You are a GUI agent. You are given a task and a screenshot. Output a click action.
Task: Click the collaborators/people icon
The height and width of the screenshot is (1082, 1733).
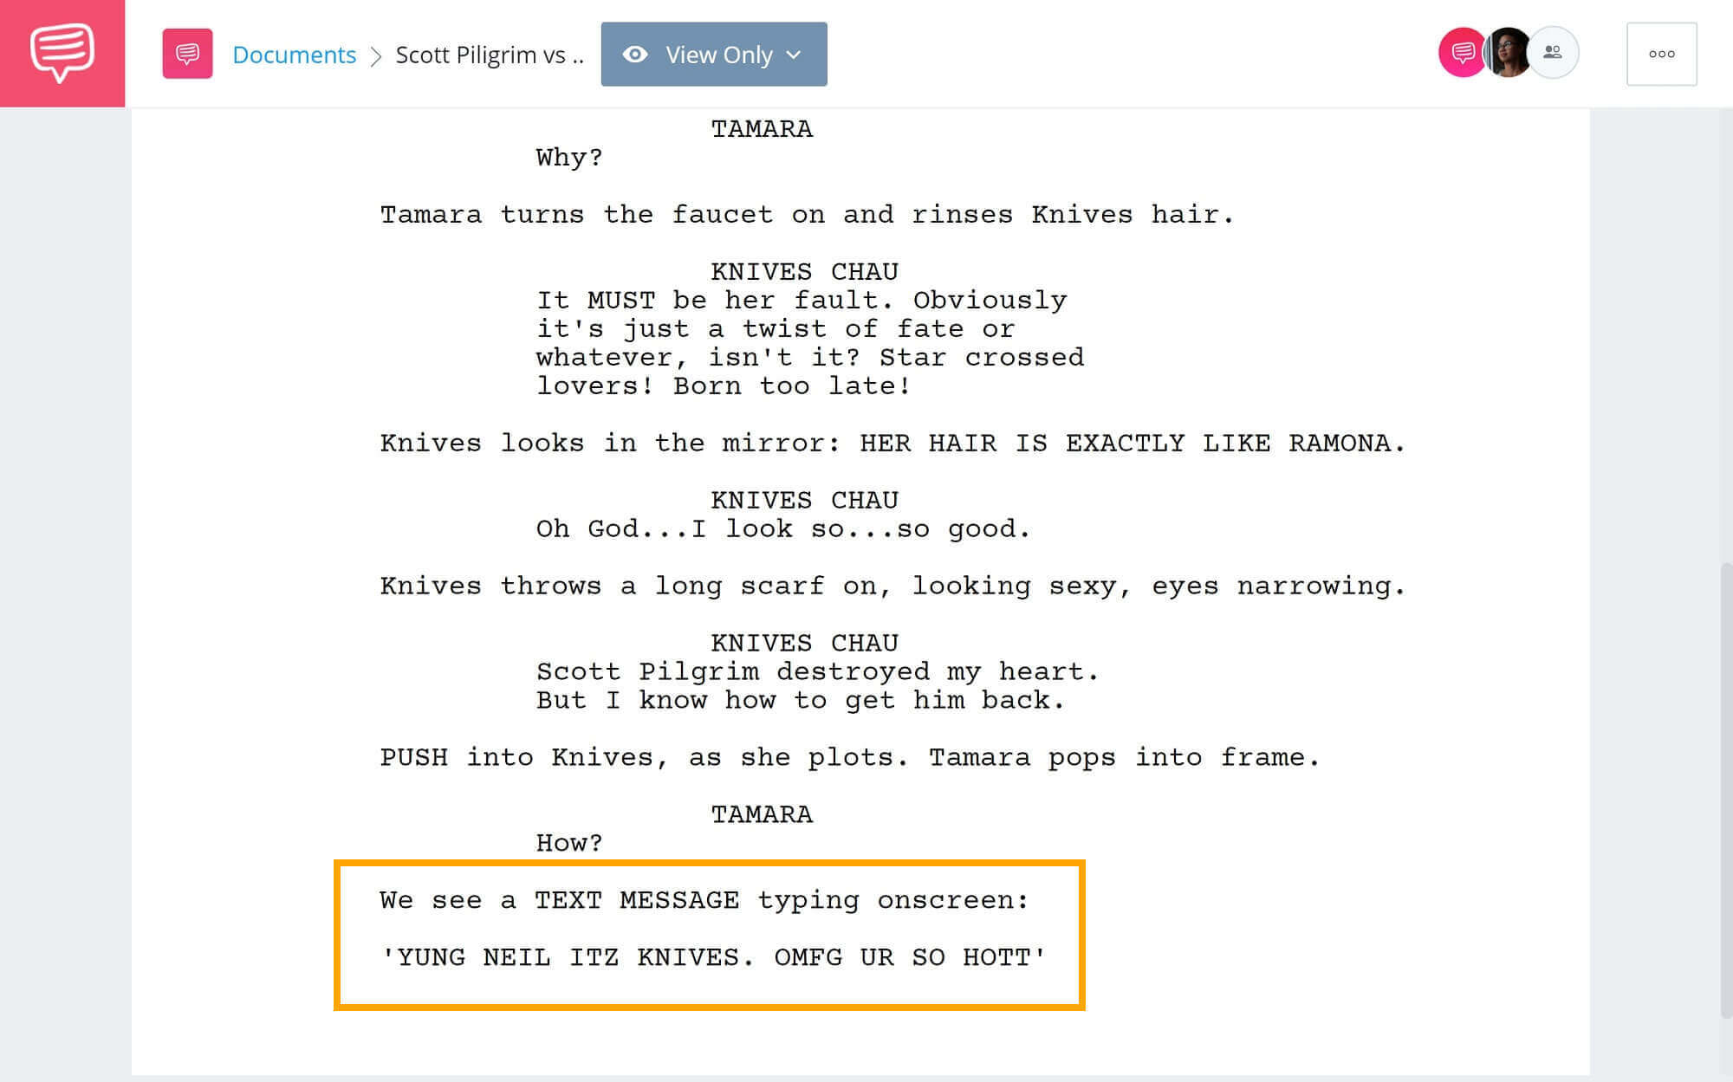tap(1549, 54)
